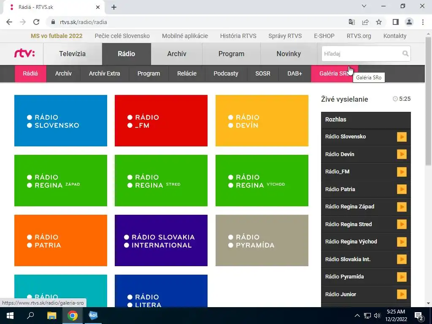Open Rádio_FM red tile
This screenshot has width=432, height=324.
tap(161, 121)
